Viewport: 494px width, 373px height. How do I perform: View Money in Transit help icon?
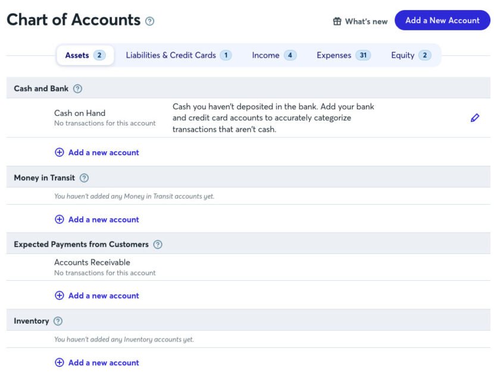click(x=83, y=177)
